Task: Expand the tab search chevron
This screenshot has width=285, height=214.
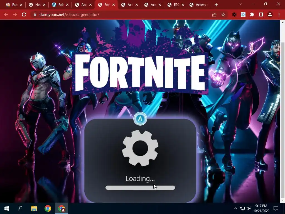Action: click(240, 4)
